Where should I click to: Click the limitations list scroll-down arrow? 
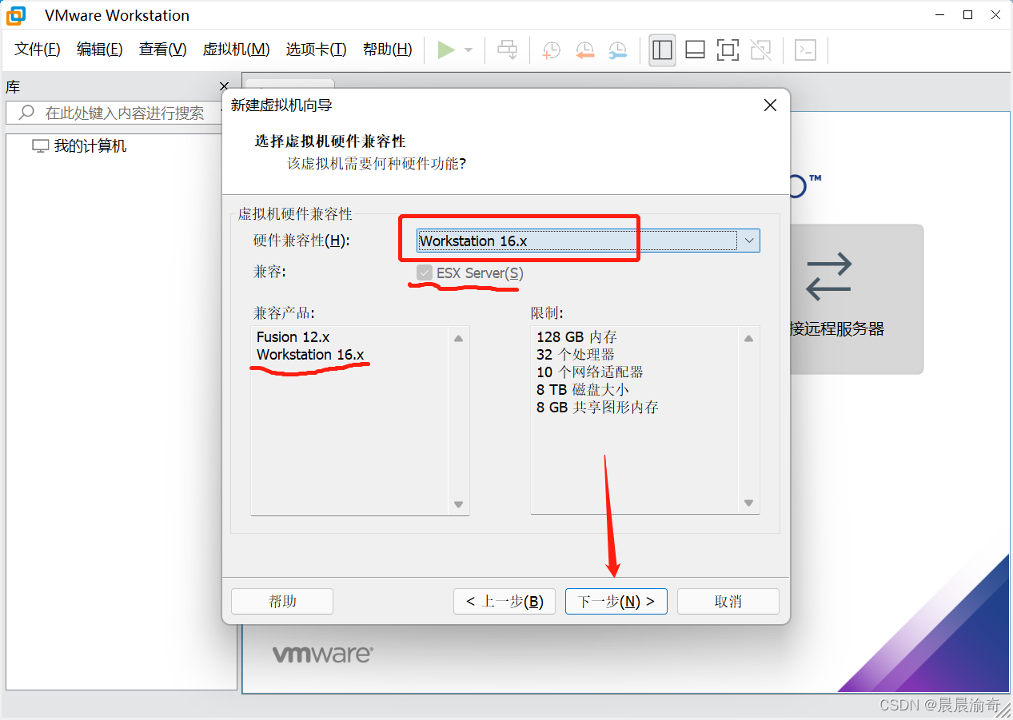click(748, 503)
